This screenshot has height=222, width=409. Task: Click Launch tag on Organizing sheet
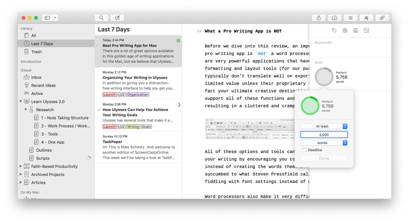click(109, 94)
